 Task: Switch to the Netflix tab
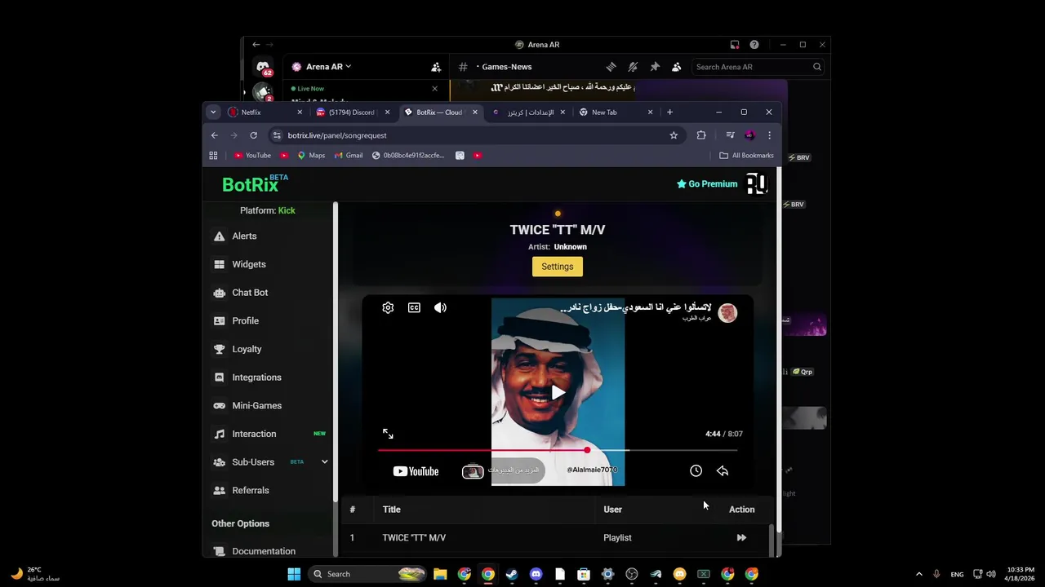[x=265, y=113]
